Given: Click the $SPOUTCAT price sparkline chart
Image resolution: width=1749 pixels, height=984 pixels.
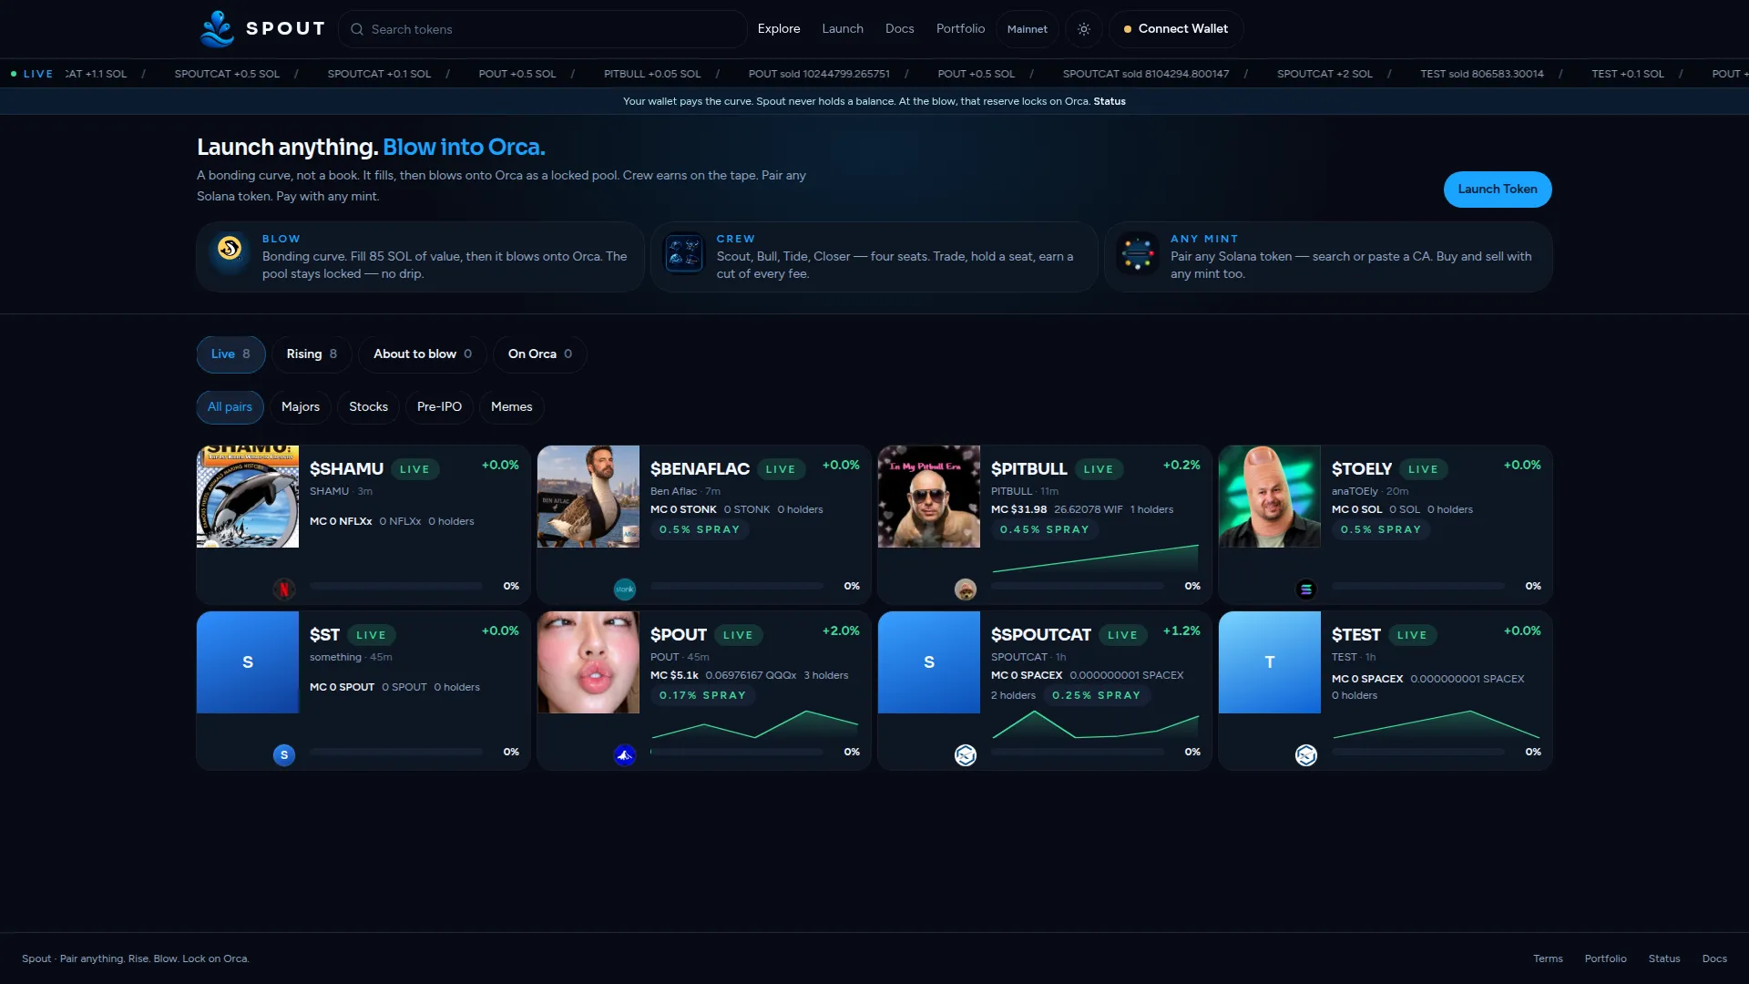Looking at the screenshot, I should (1096, 724).
